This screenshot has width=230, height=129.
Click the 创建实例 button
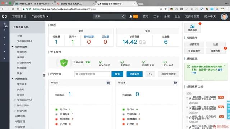point(134,74)
